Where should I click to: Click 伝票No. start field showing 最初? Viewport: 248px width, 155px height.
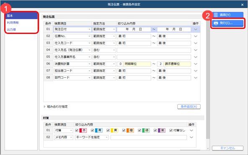(x=134, y=36)
